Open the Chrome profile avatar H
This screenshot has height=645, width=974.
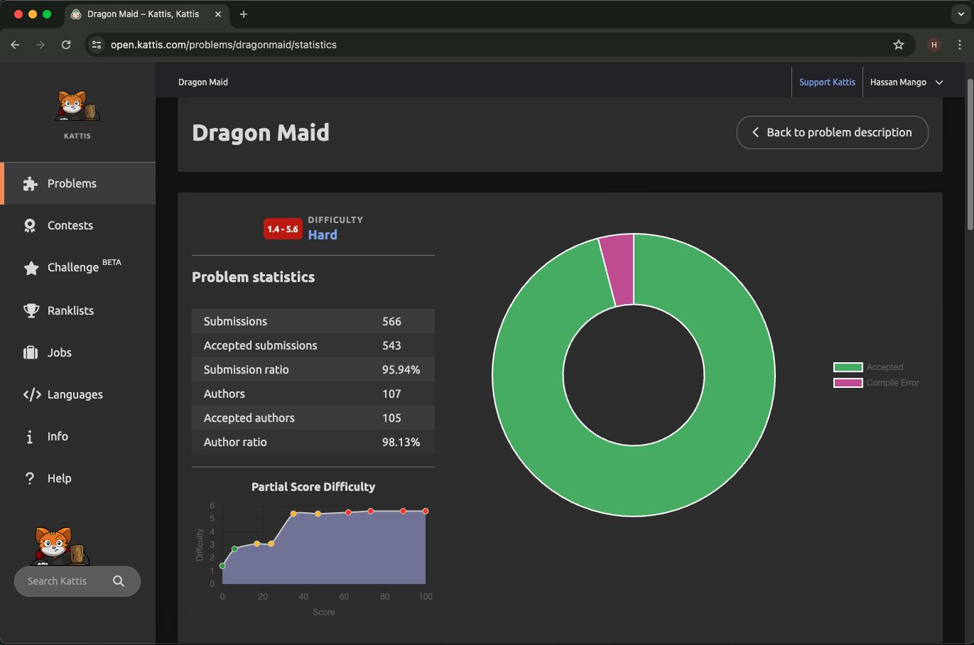[934, 45]
